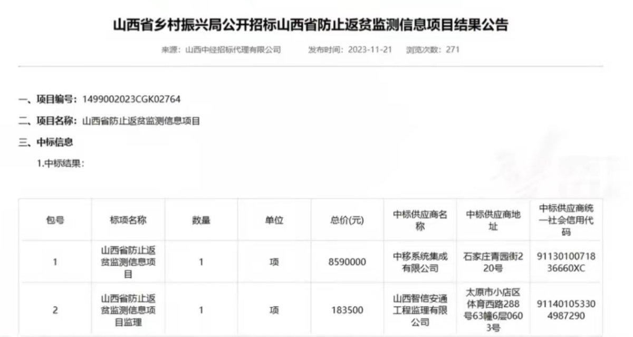Click the total price 183500 cell
The width and height of the screenshot is (633, 337).
(x=348, y=310)
